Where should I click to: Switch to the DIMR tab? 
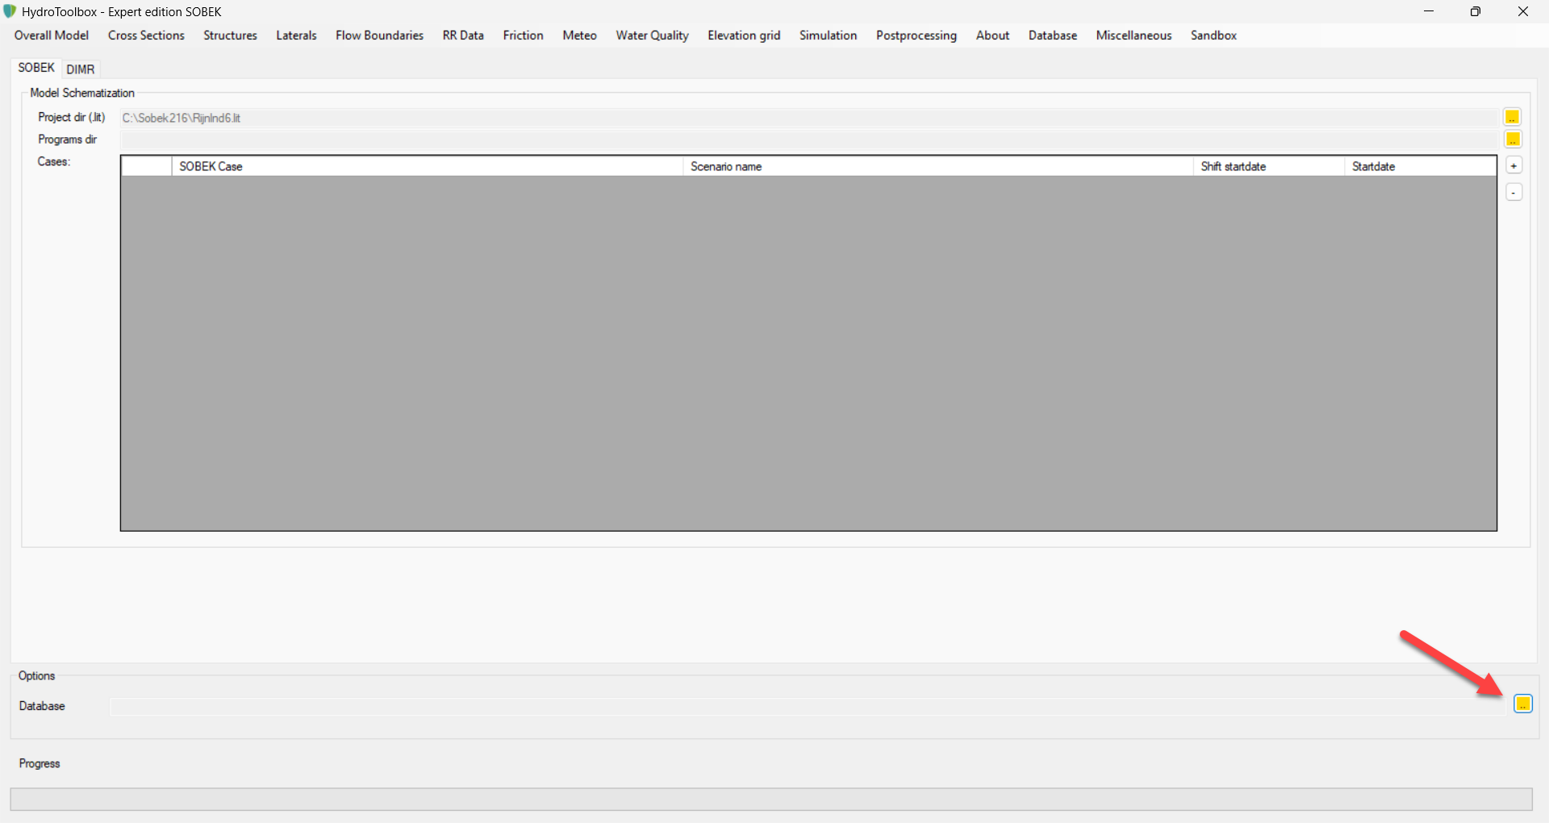81,69
